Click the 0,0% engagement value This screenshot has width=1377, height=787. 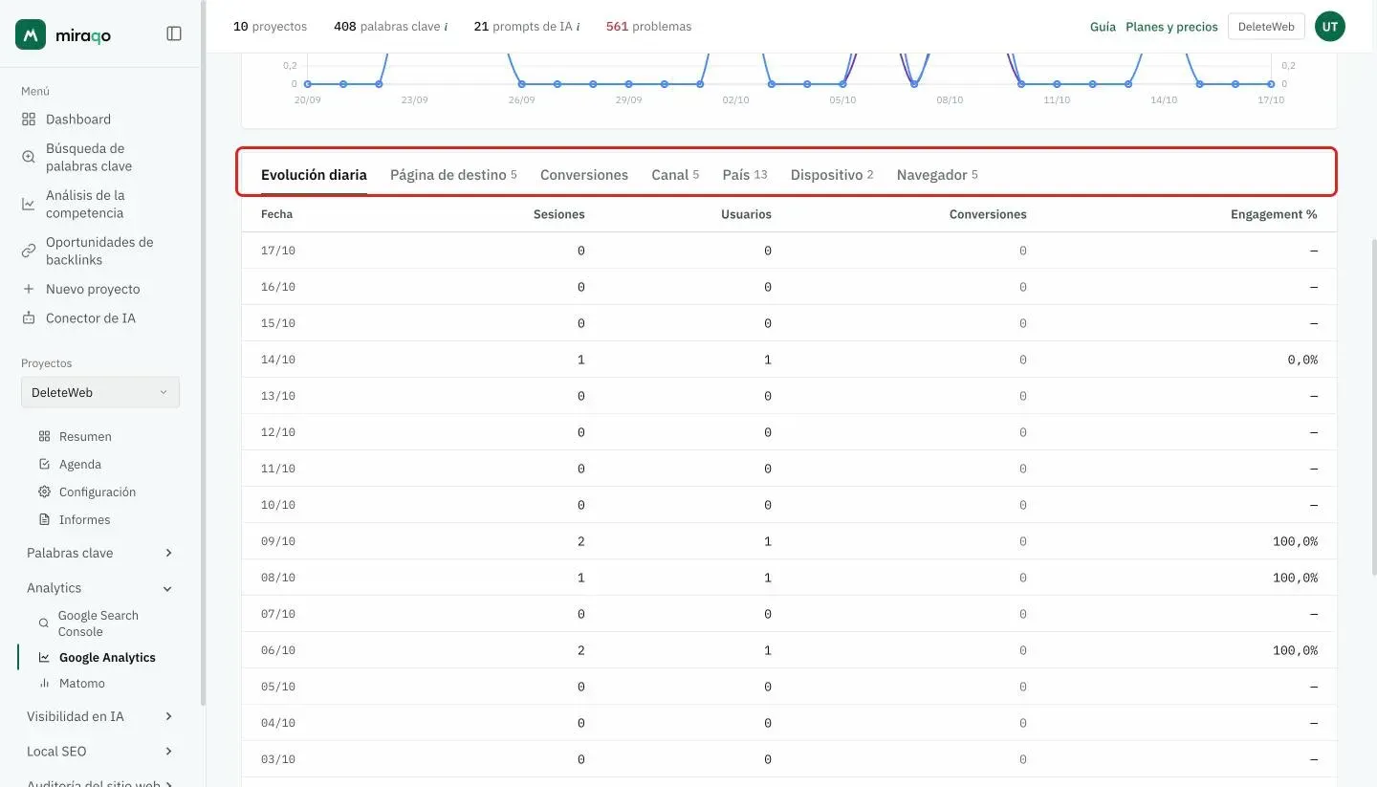pos(1302,360)
